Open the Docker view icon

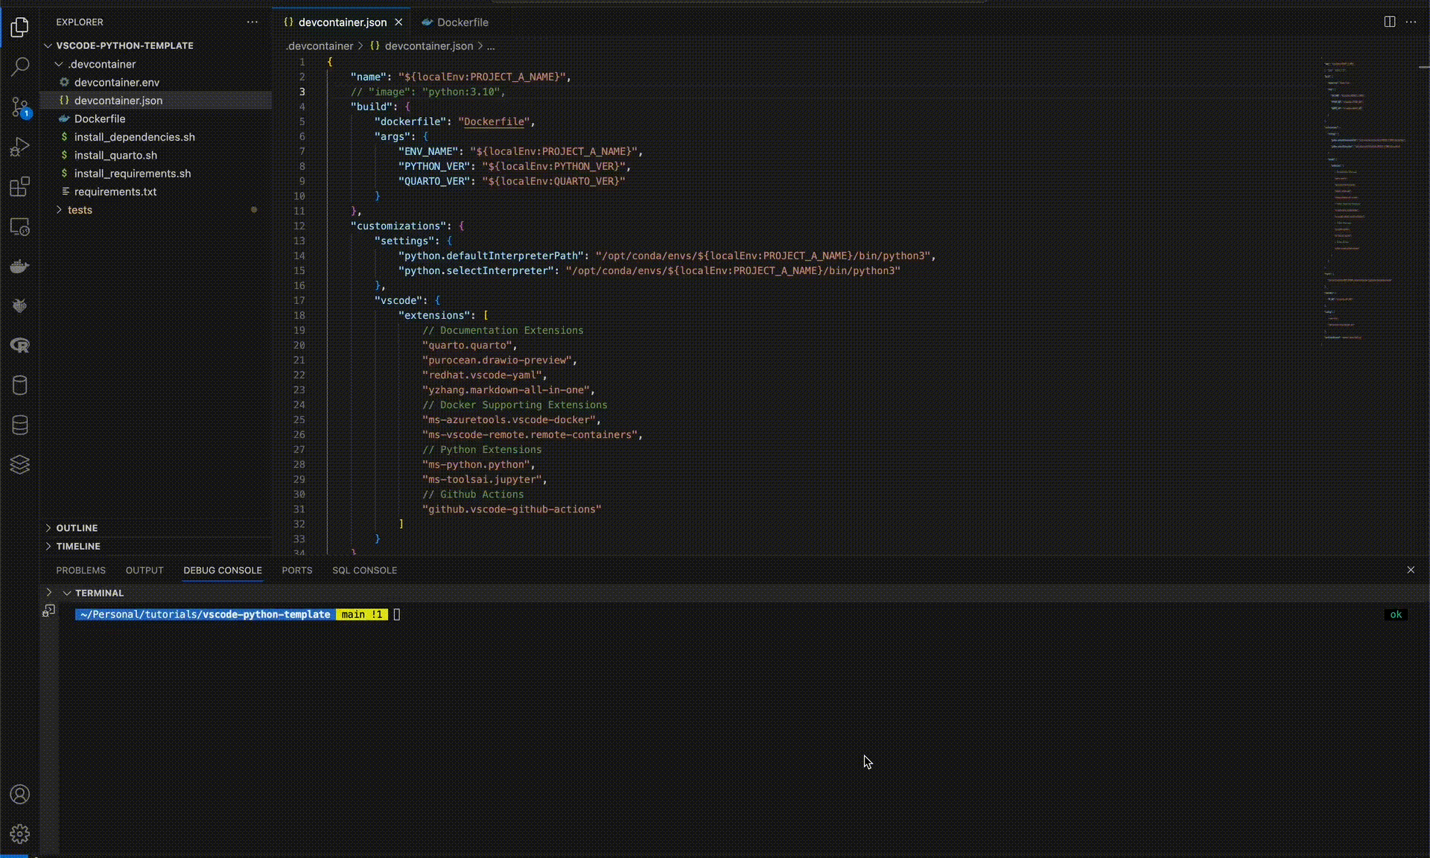coord(20,267)
